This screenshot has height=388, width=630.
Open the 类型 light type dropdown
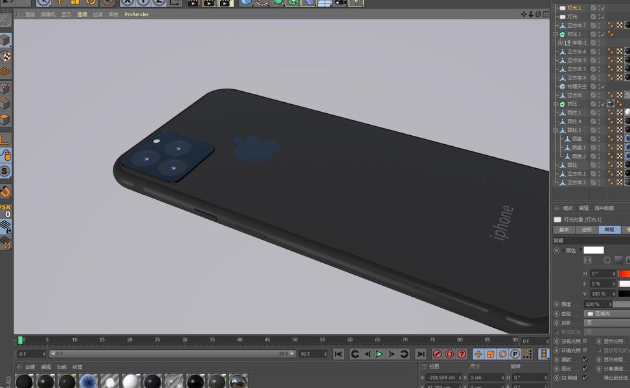[x=607, y=314]
